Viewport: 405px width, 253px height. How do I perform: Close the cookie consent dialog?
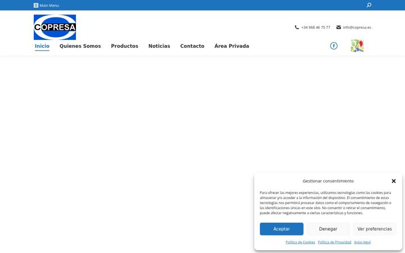pyautogui.click(x=394, y=181)
